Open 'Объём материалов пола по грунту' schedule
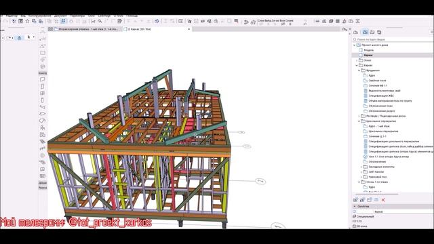Viewport: 434px width, 244px height. coord(391,101)
